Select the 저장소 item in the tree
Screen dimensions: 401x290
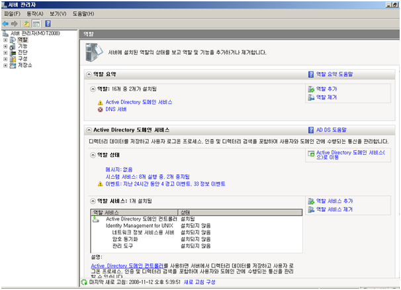[24, 66]
